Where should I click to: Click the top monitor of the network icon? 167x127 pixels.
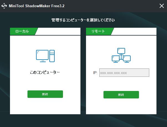(121, 51)
